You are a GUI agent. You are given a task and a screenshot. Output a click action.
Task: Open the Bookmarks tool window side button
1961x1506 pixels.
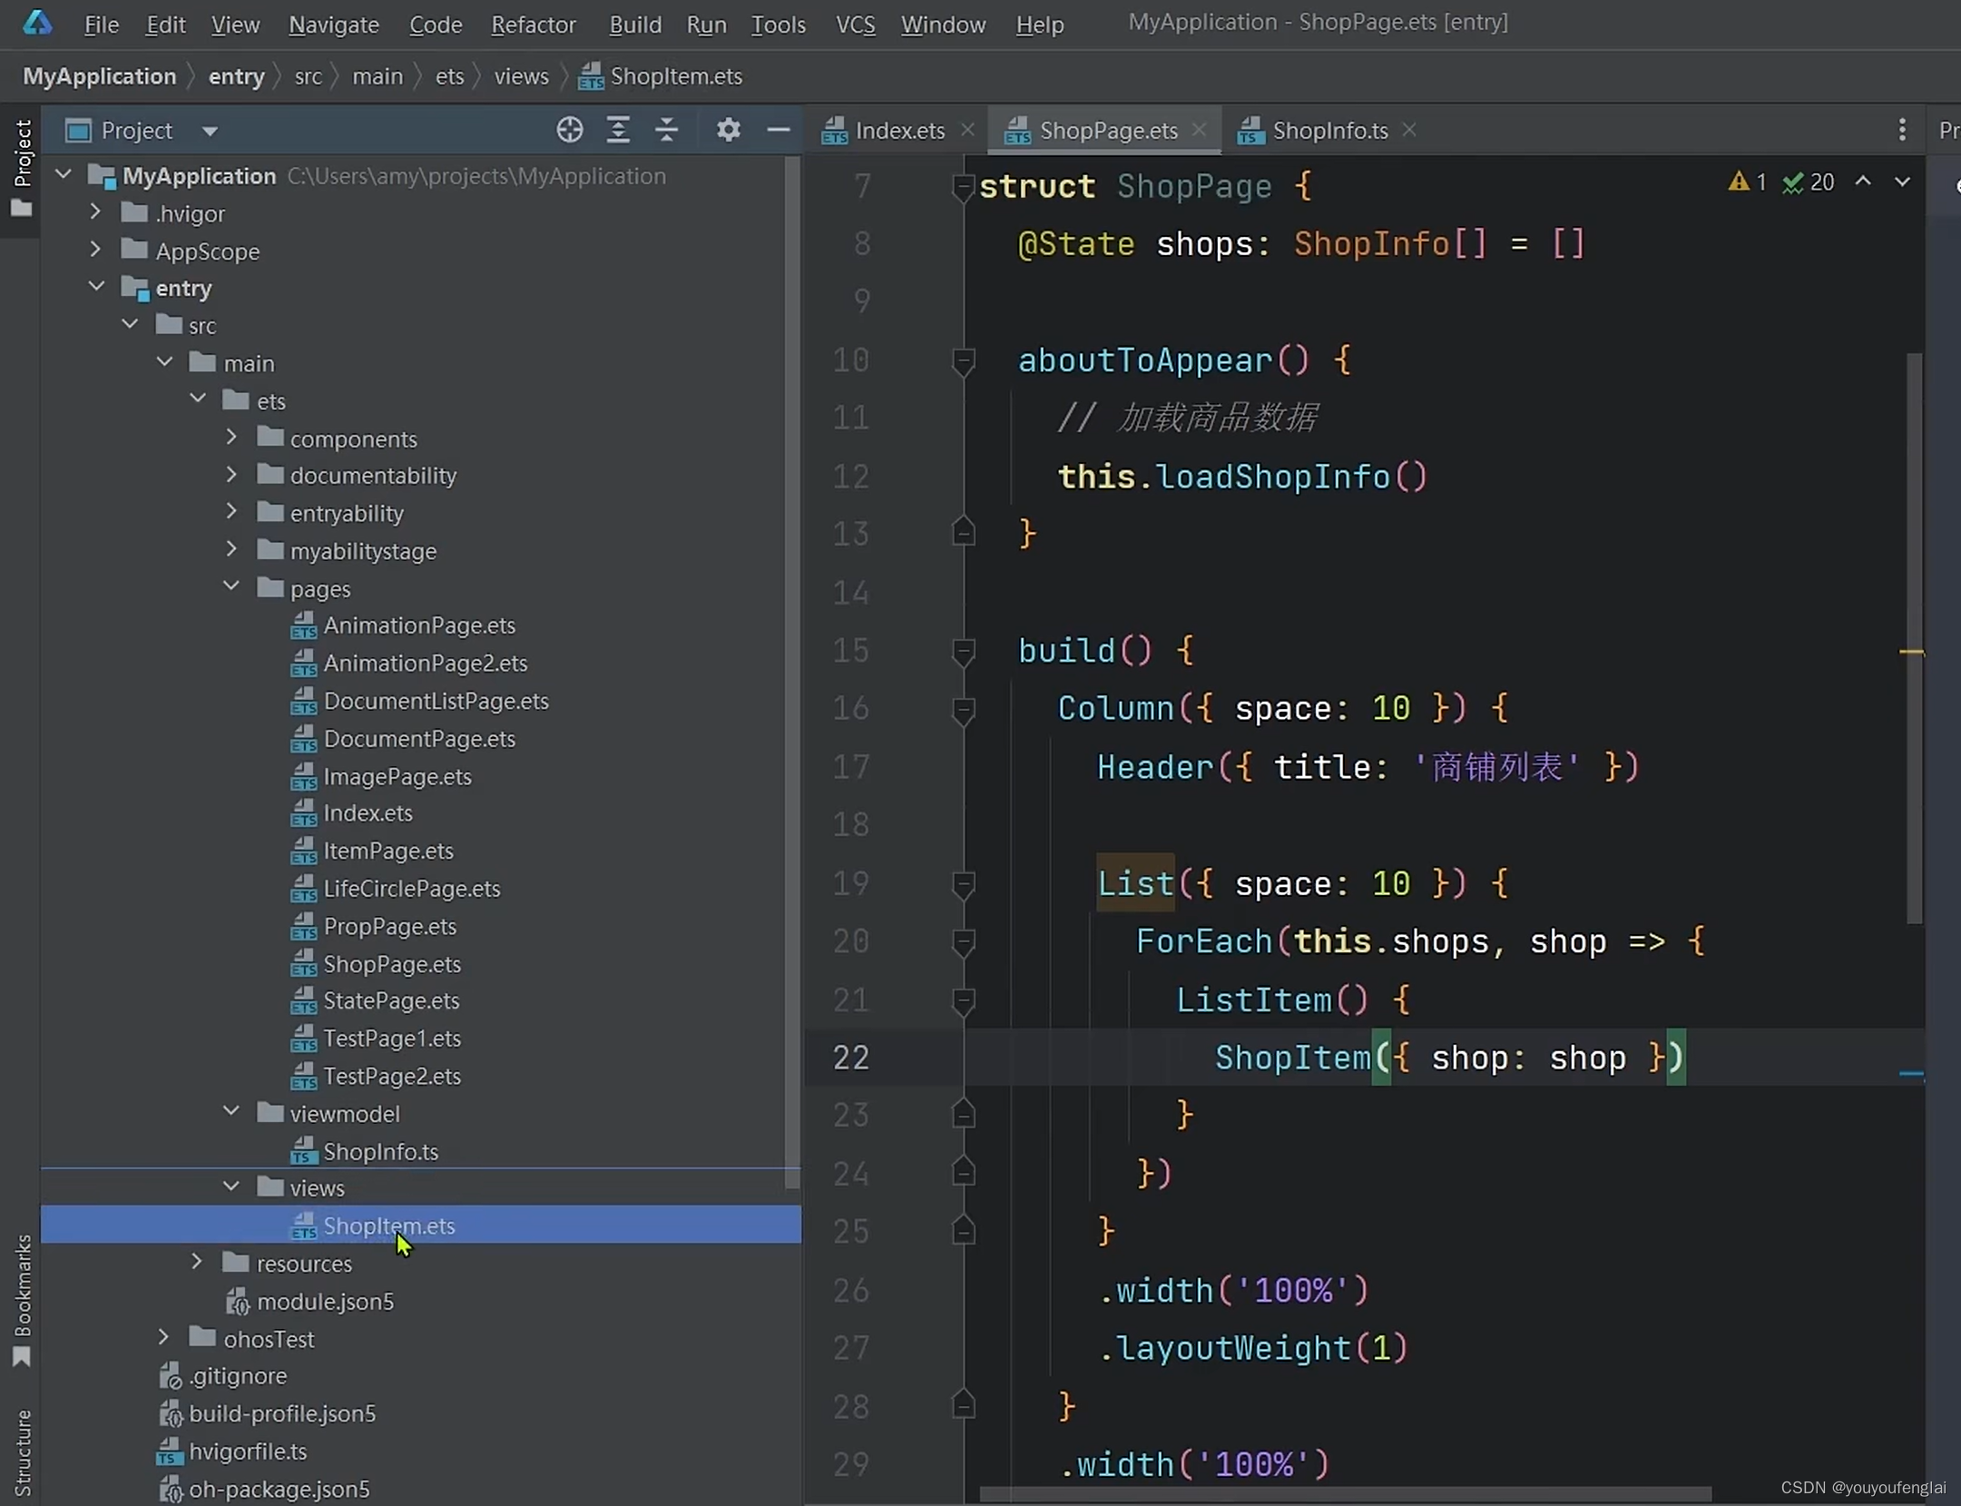pyautogui.click(x=22, y=1300)
